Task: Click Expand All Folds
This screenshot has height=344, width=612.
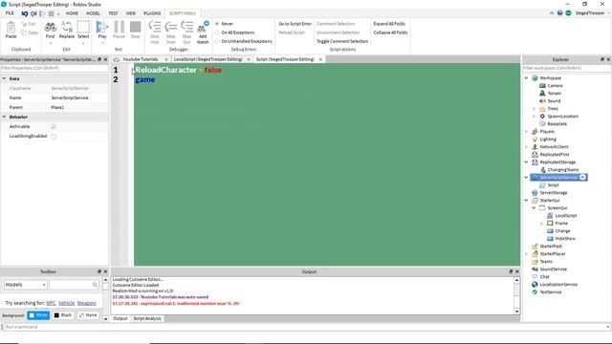Action: (389, 24)
